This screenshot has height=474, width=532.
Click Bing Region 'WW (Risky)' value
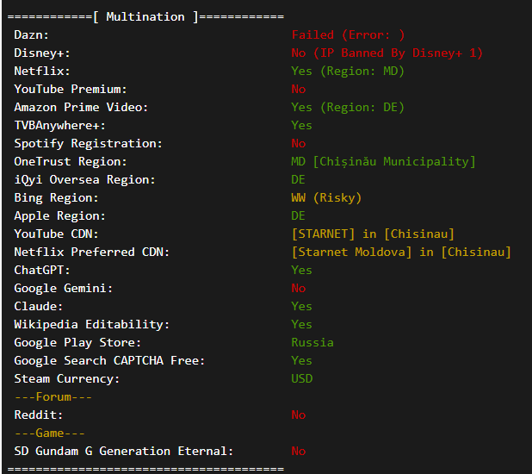click(x=326, y=197)
